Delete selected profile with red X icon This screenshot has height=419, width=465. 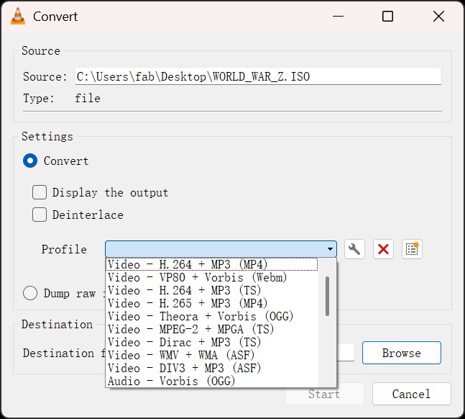[x=383, y=249]
